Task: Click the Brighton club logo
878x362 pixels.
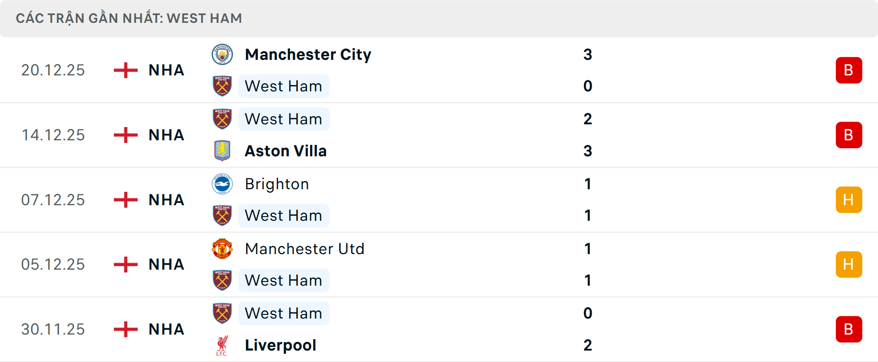Action: 223,184
